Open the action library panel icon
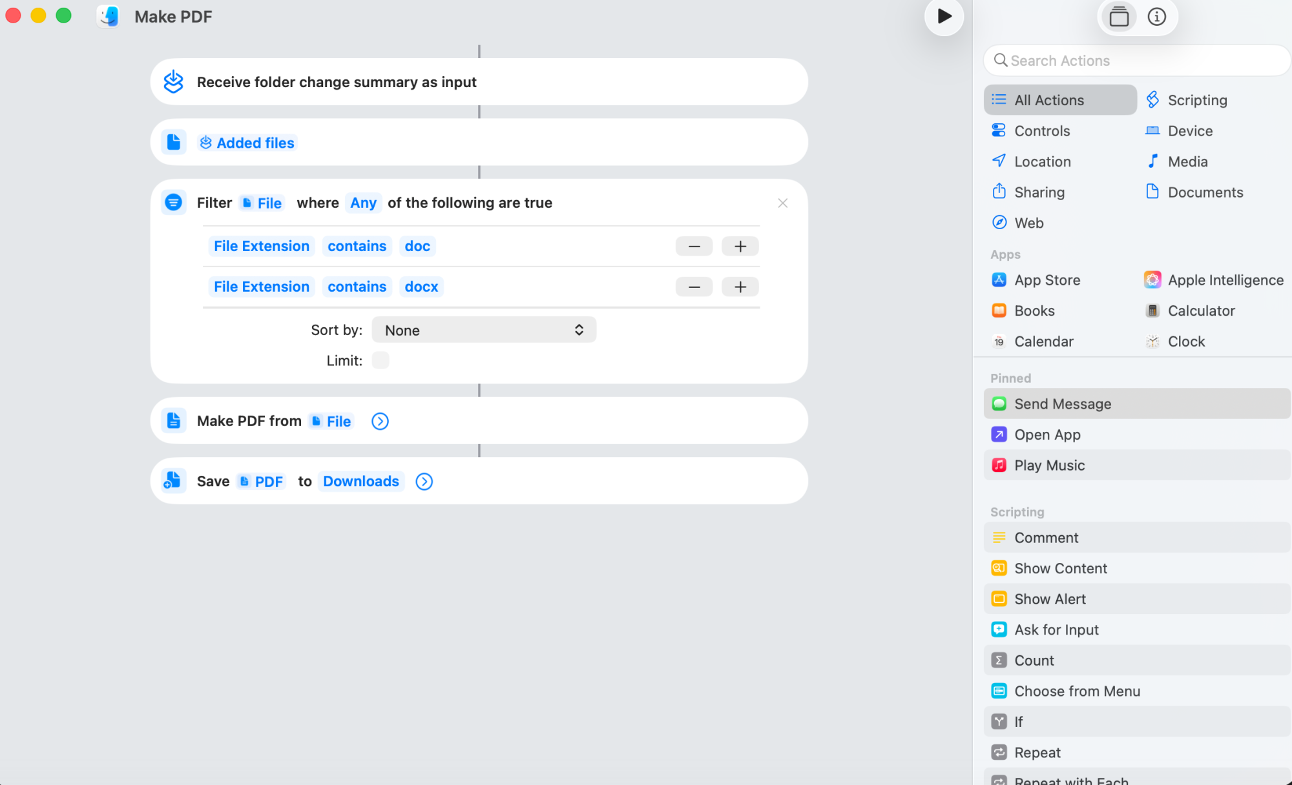The width and height of the screenshot is (1292, 785). pos(1119,17)
